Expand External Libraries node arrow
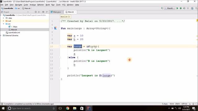This screenshot has width=198, height=111. [x=1, y=35]
